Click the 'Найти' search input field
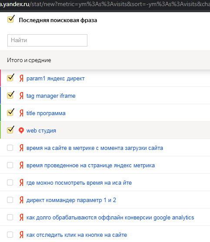Image resolution: width=210 pixels, height=242 pixels. pos(47,40)
